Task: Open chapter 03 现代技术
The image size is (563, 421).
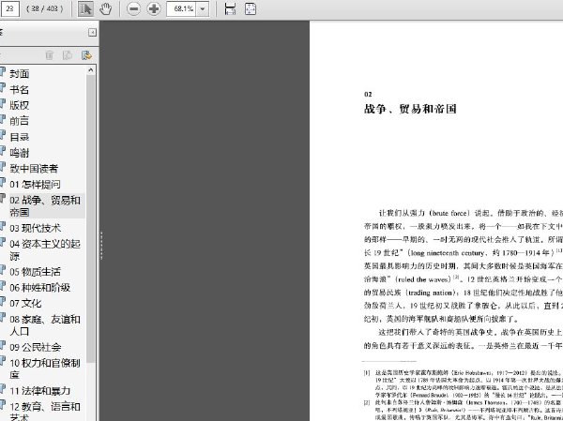Action: 36,228
